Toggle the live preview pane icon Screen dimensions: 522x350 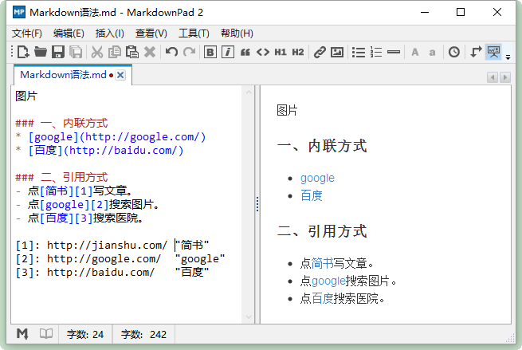point(493,52)
